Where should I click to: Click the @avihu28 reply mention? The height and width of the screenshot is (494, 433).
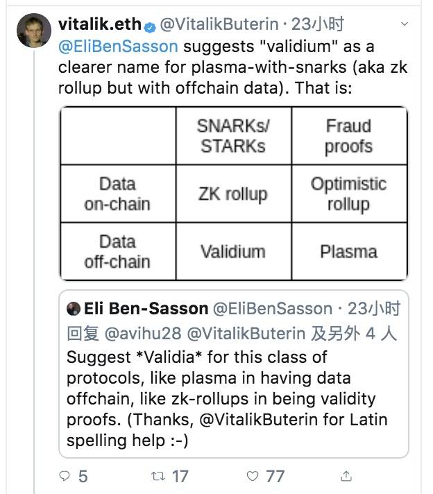tap(143, 334)
